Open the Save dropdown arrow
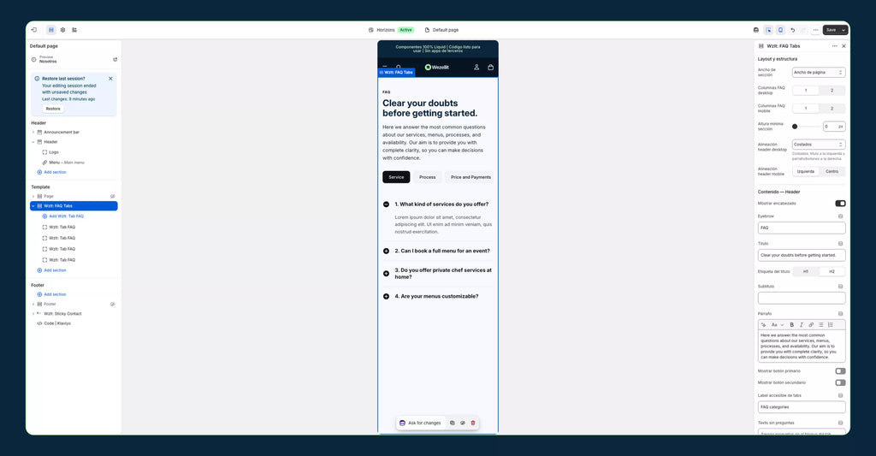The image size is (876, 456). pos(843,30)
